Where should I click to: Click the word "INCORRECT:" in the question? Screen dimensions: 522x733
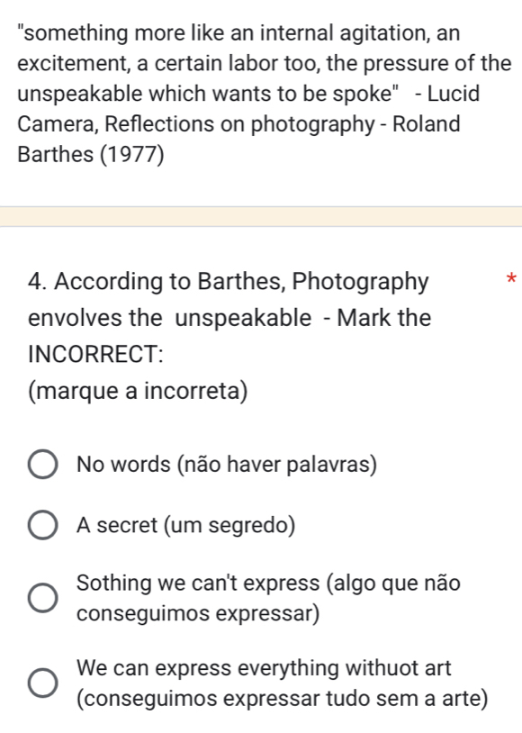tap(95, 354)
